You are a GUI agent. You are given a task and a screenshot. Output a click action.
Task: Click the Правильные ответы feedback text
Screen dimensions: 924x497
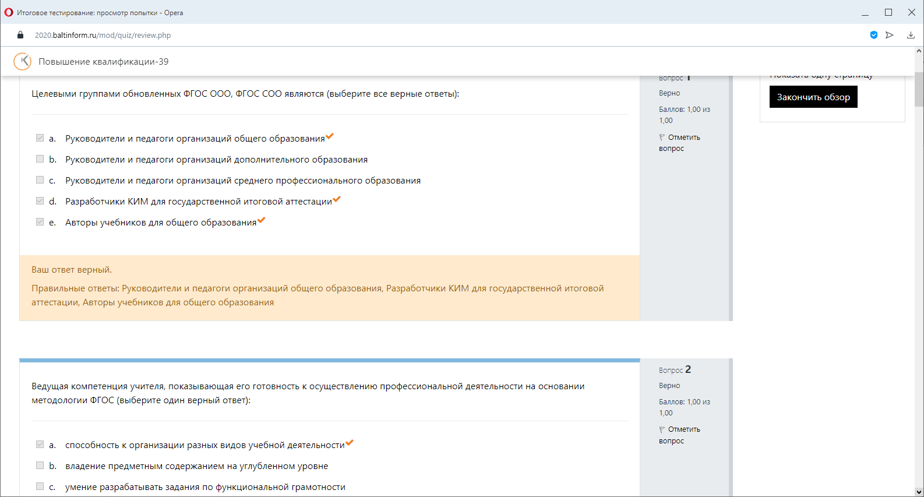(318, 295)
